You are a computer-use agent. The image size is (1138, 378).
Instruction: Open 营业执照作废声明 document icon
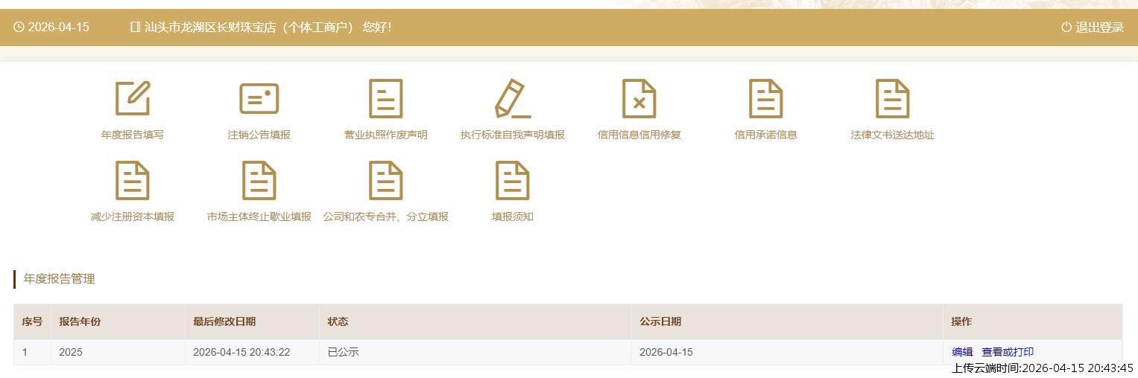[385, 98]
